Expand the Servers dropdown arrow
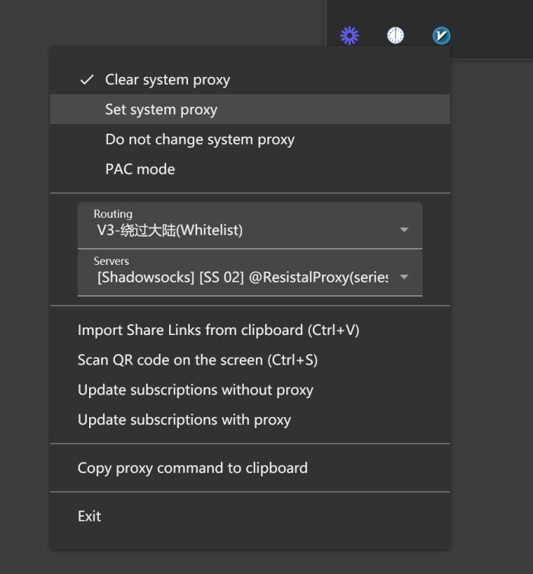Viewport: 533px width, 574px height. (x=404, y=277)
